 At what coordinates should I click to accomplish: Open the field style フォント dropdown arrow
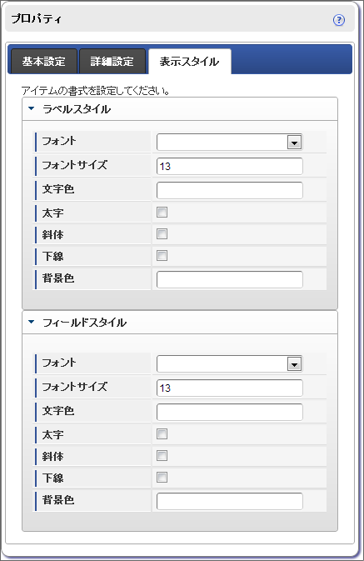click(294, 364)
